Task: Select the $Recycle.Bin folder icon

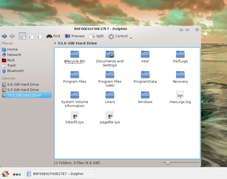Action: coord(75,54)
